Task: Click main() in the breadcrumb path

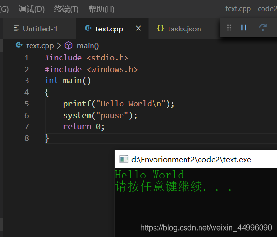Action: 88,46
